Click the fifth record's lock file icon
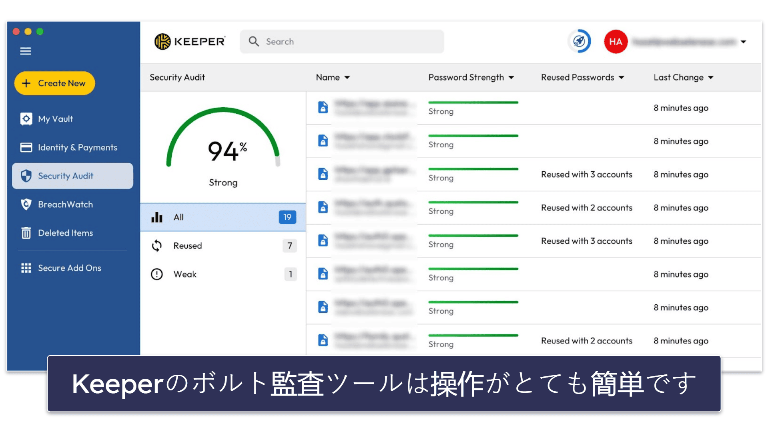The height and width of the screenshot is (432, 768). (x=323, y=240)
